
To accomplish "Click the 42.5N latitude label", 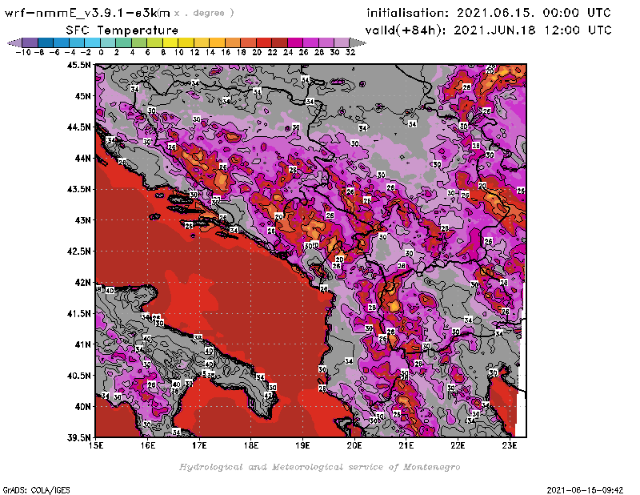I will [78, 252].
